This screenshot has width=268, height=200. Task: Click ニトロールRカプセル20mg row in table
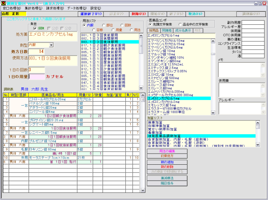click(71, 99)
